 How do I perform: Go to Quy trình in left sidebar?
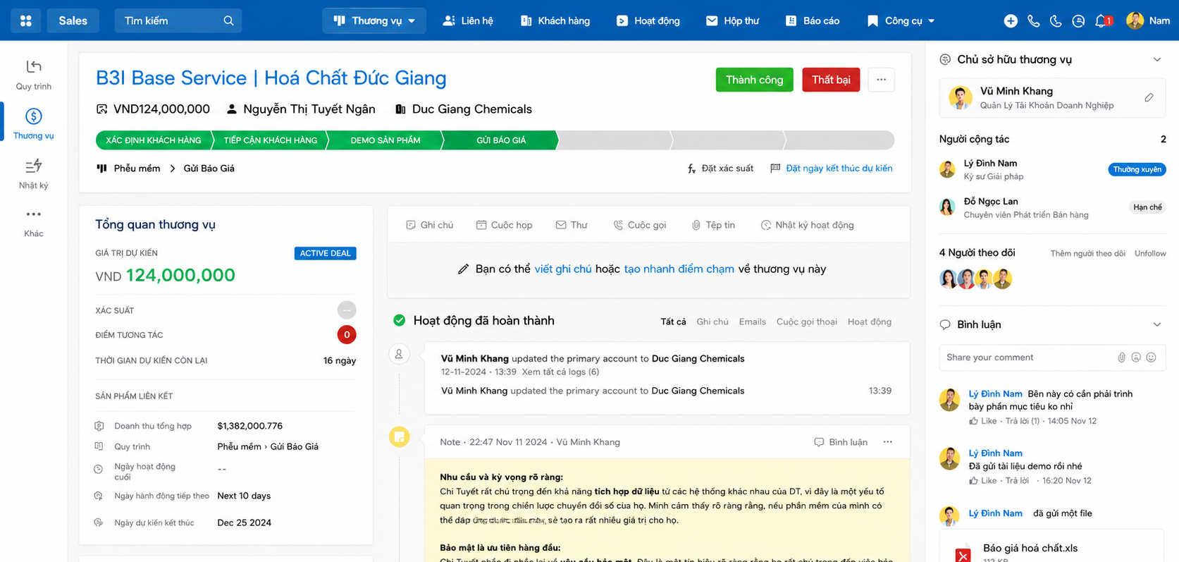click(x=34, y=75)
